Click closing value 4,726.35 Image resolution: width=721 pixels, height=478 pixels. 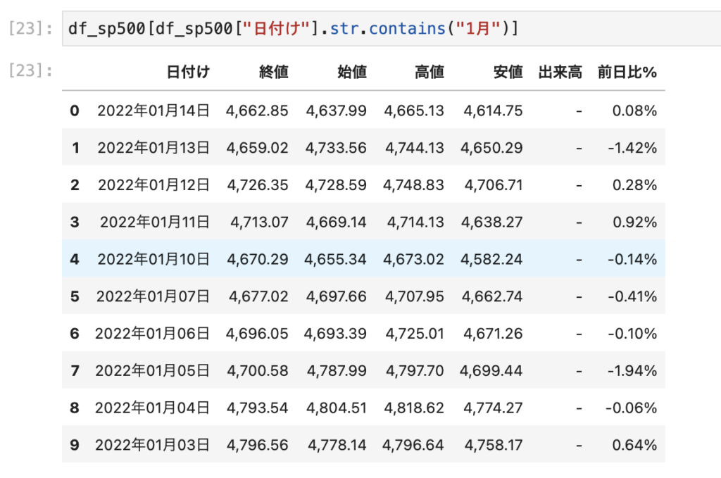click(x=258, y=185)
